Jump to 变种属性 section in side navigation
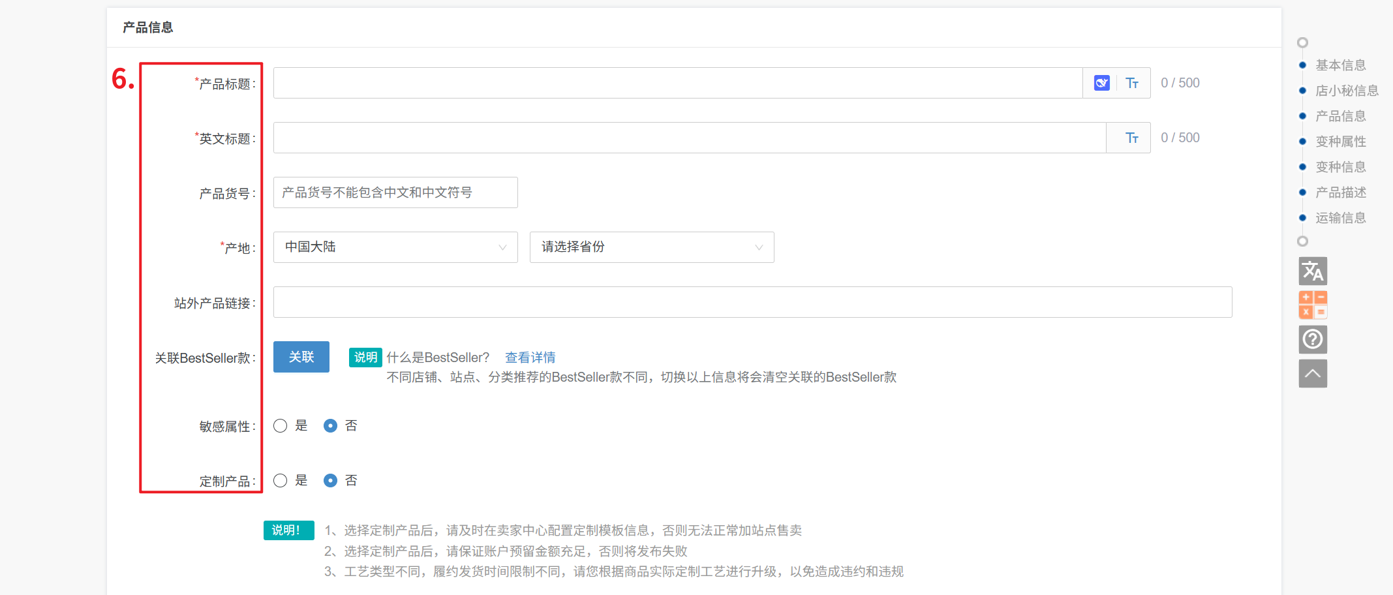 point(1340,142)
